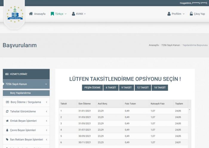Open the Türkçe language dropdown
The height and width of the screenshot is (148, 209).
coord(59,14)
